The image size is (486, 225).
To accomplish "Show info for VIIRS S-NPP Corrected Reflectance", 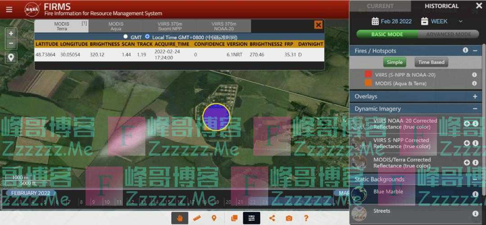I will tap(476, 143).
